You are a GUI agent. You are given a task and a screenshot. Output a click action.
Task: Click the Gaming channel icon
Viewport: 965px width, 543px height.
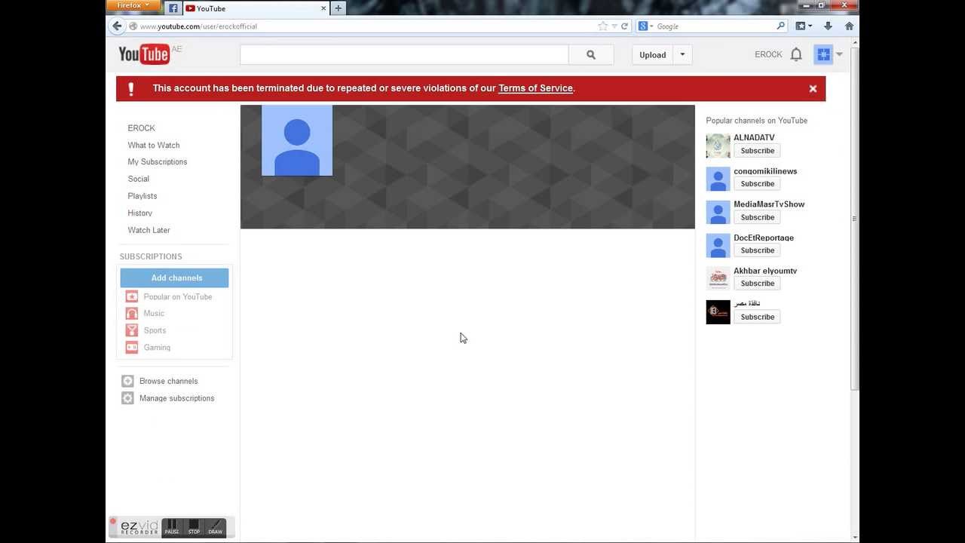pyautogui.click(x=132, y=348)
